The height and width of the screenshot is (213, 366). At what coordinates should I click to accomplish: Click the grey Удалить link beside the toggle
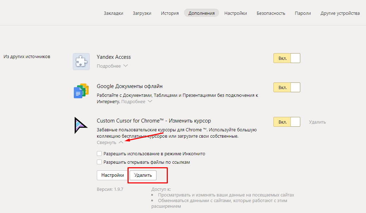[x=317, y=122]
